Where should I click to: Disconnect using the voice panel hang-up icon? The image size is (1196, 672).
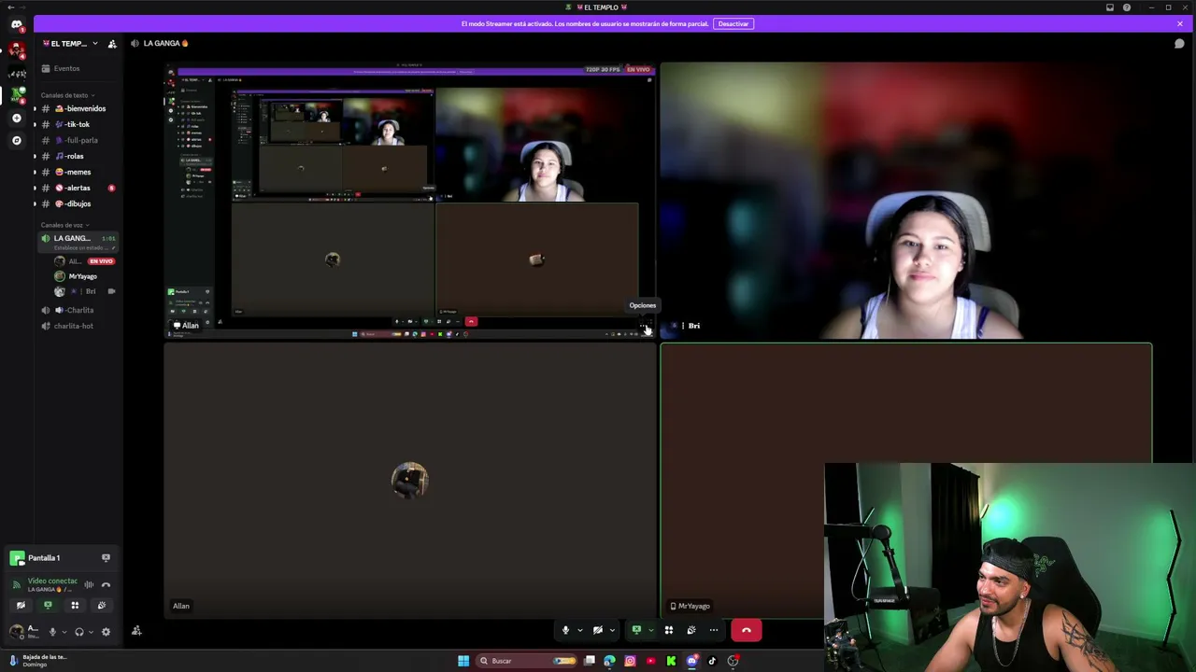click(106, 585)
